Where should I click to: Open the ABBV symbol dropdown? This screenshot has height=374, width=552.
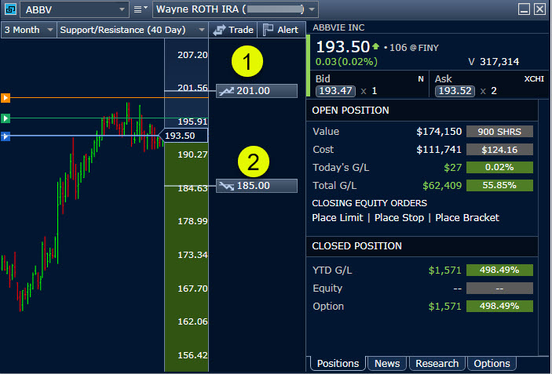pos(74,9)
